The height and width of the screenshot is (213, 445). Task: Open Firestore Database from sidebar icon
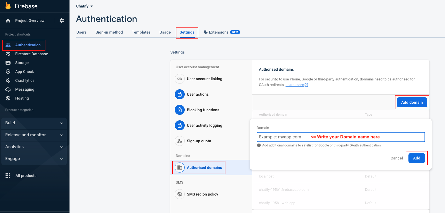8,54
